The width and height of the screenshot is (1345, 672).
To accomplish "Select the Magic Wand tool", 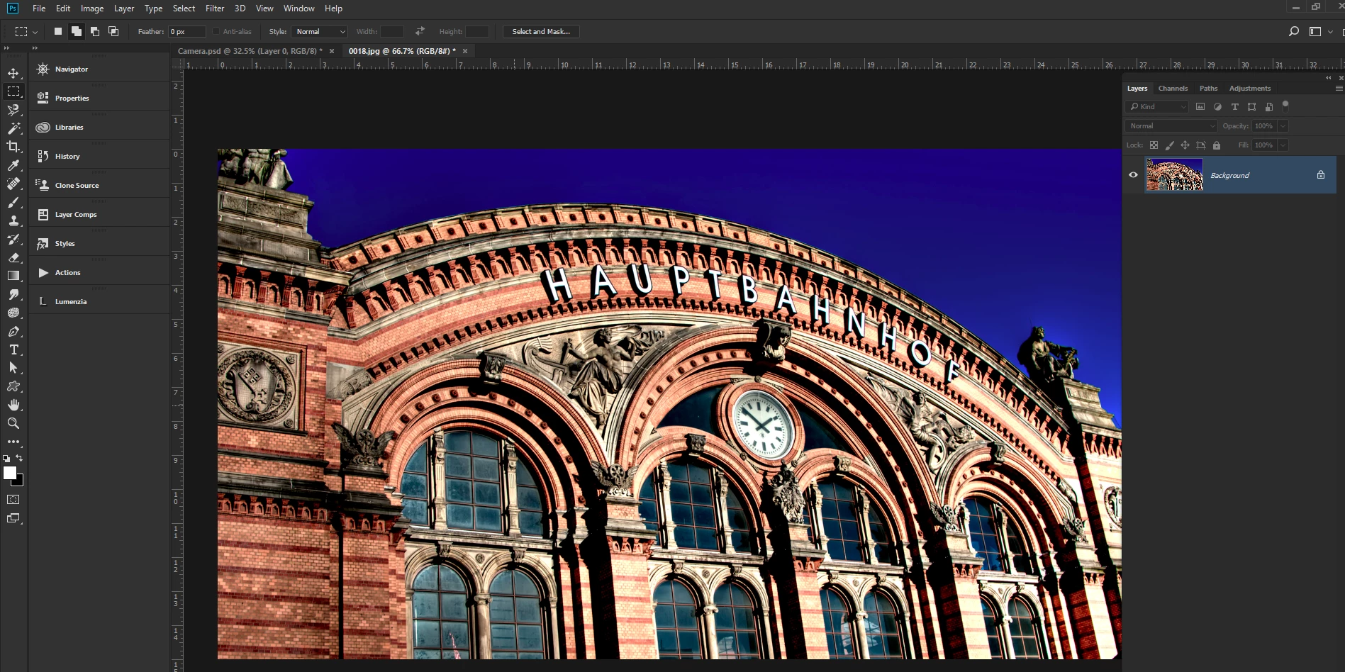I will tap(13, 128).
